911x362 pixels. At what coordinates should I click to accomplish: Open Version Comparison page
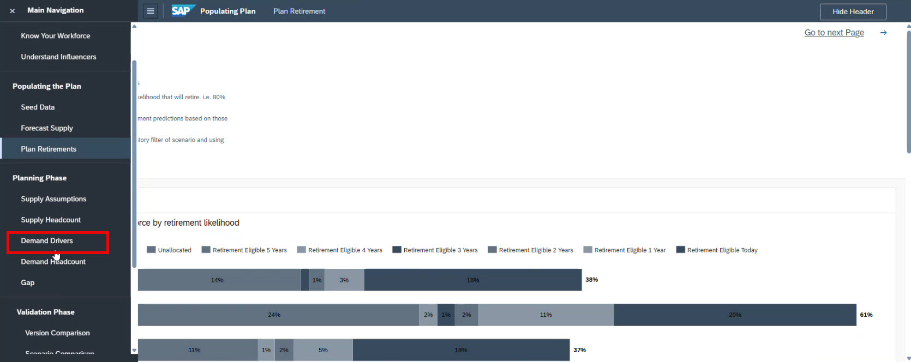tap(57, 333)
